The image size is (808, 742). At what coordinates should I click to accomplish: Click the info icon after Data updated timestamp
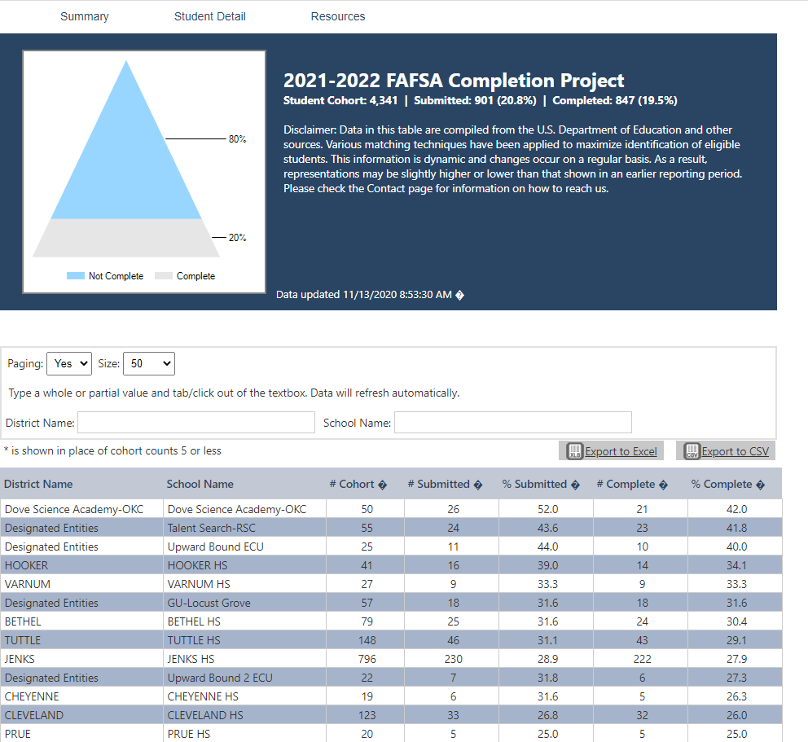click(459, 296)
